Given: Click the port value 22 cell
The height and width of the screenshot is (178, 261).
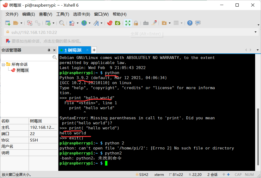Looking at the screenshot, I should click(x=43, y=134).
